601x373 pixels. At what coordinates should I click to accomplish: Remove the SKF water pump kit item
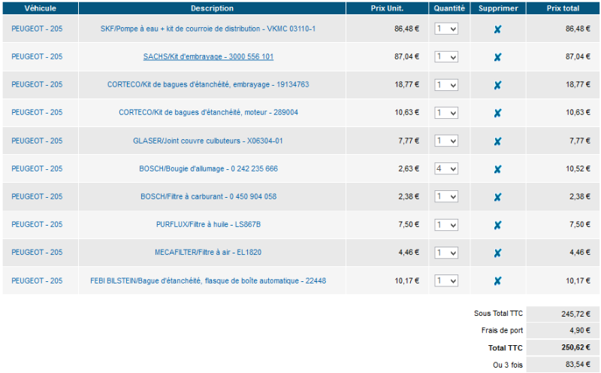tap(497, 29)
